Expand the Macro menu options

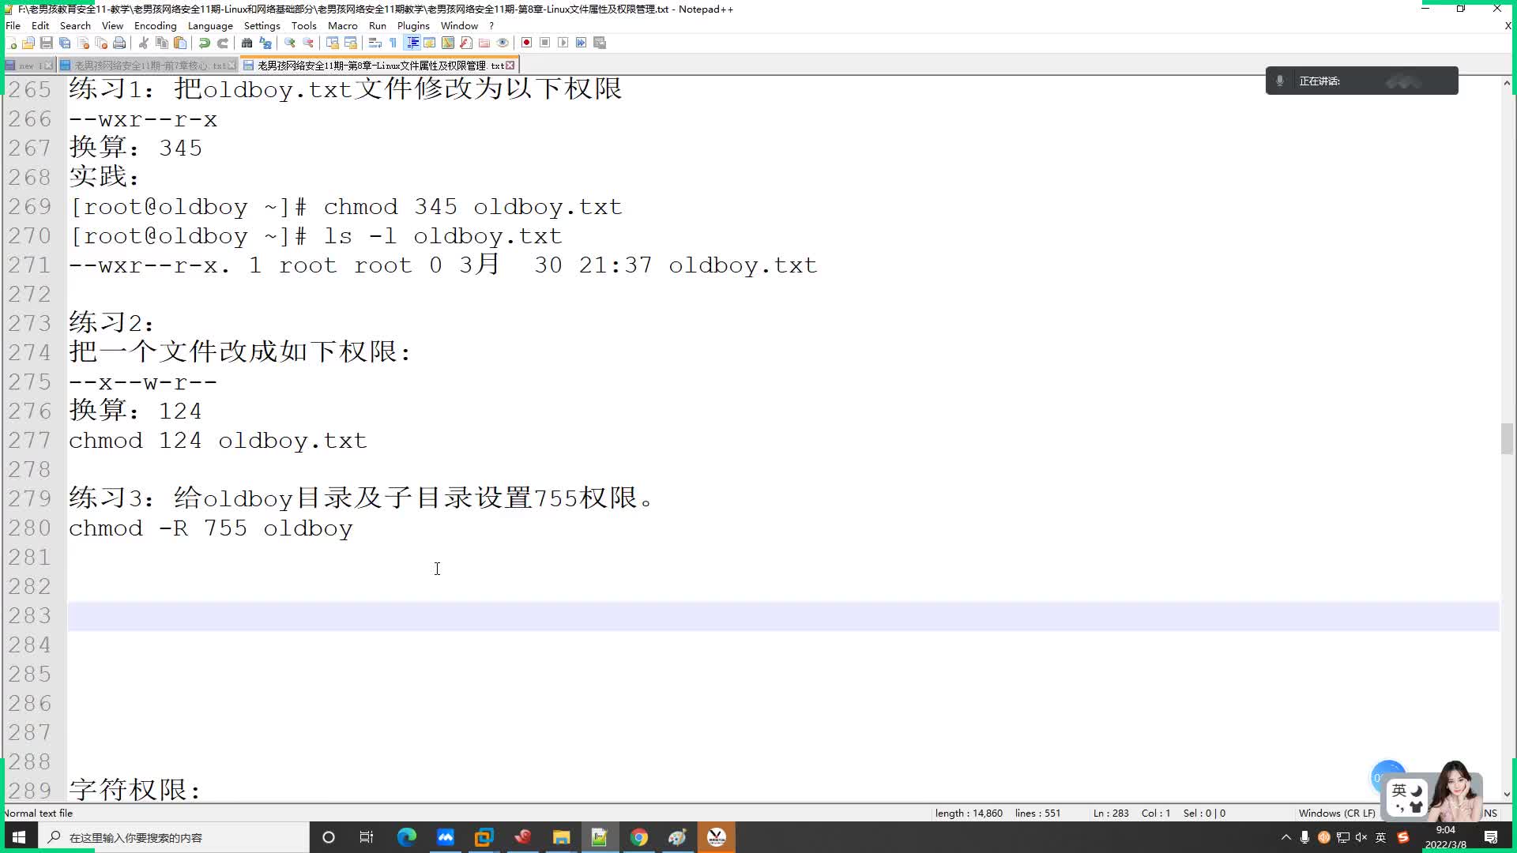[344, 26]
